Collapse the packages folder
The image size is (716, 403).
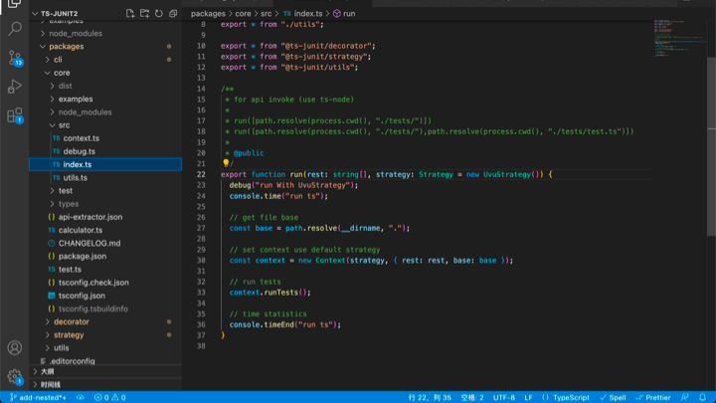[105, 46]
